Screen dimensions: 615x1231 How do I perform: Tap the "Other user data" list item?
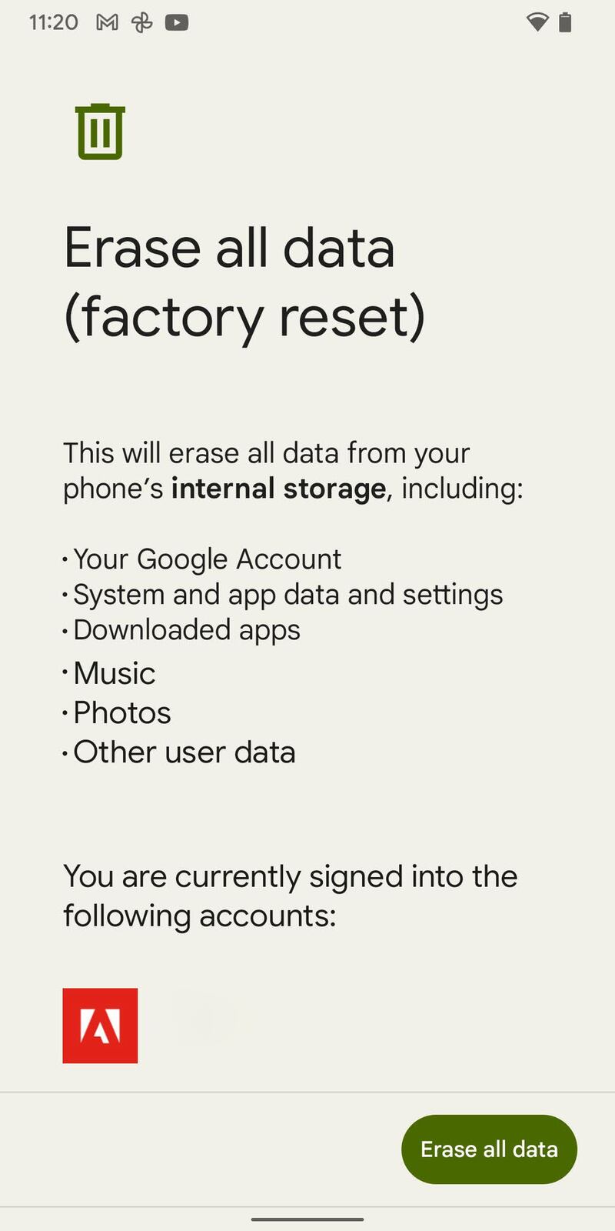coord(184,752)
